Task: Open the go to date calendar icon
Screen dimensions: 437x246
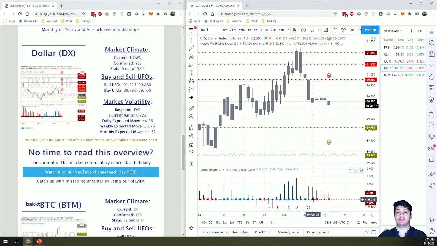Action: click(272, 222)
